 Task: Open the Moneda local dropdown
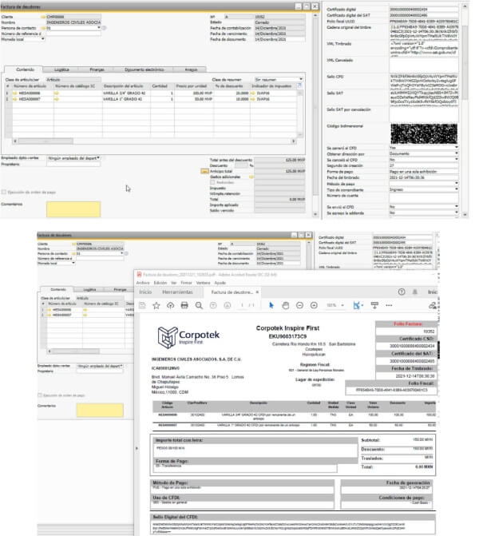pyautogui.click(x=42, y=39)
